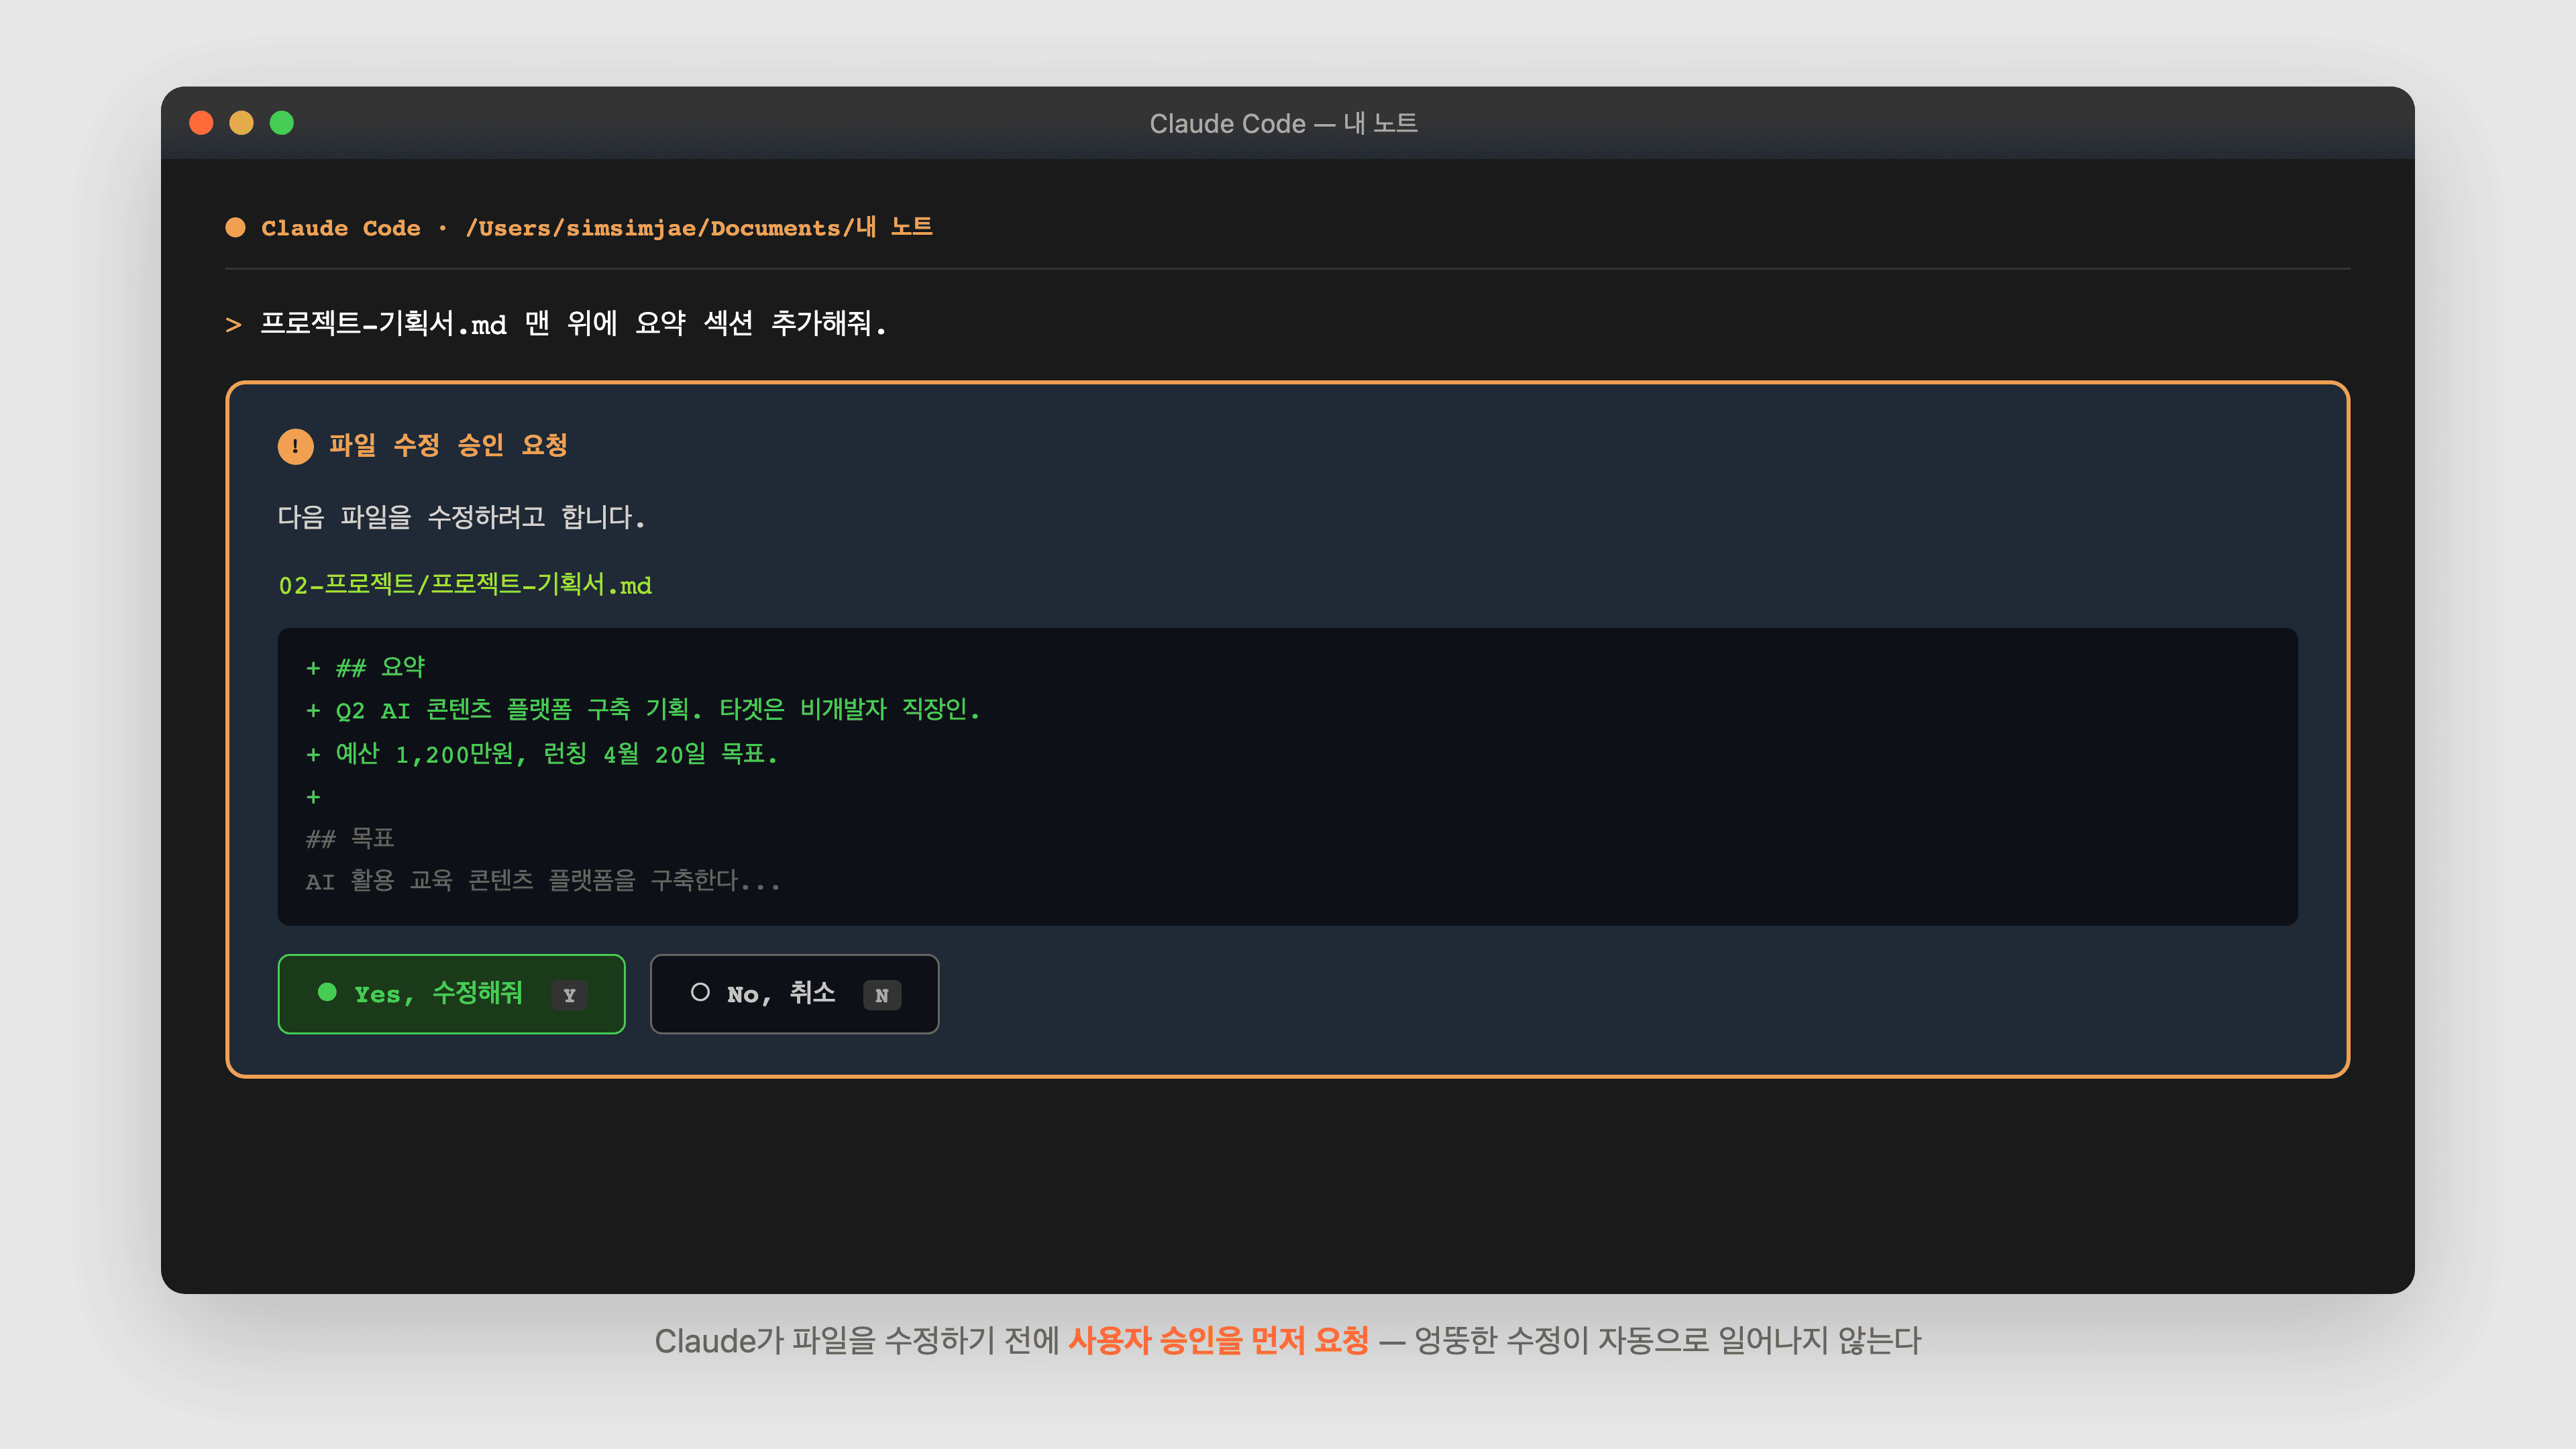Approve edit with Yes, 수정해줘 button
Screen dimensions: 2576x1449
click(451, 993)
